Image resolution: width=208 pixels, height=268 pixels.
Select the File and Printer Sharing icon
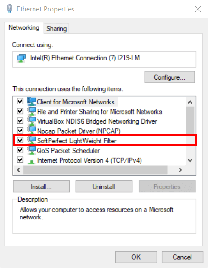(32, 111)
